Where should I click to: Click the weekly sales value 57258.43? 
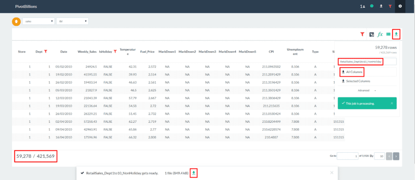tap(90, 122)
